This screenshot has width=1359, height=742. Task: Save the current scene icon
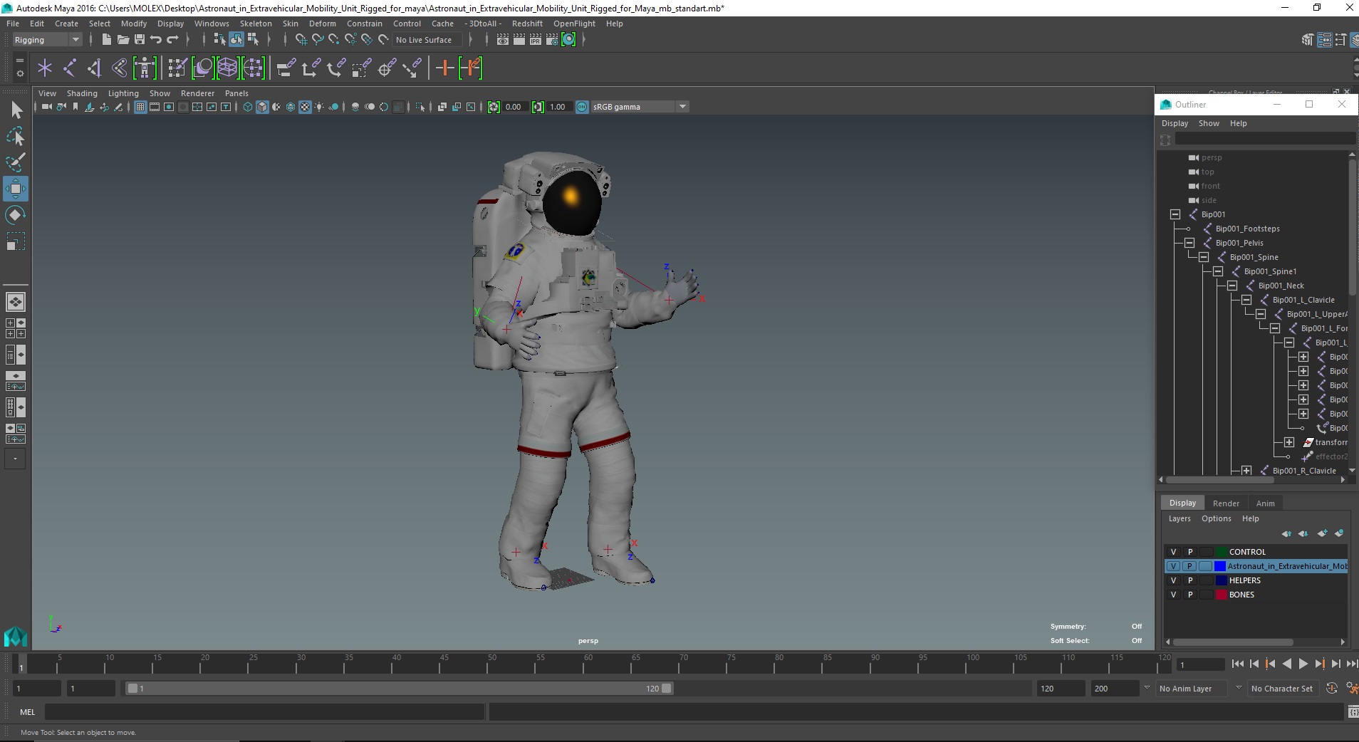pyautogui.click(x=140, y=40)
